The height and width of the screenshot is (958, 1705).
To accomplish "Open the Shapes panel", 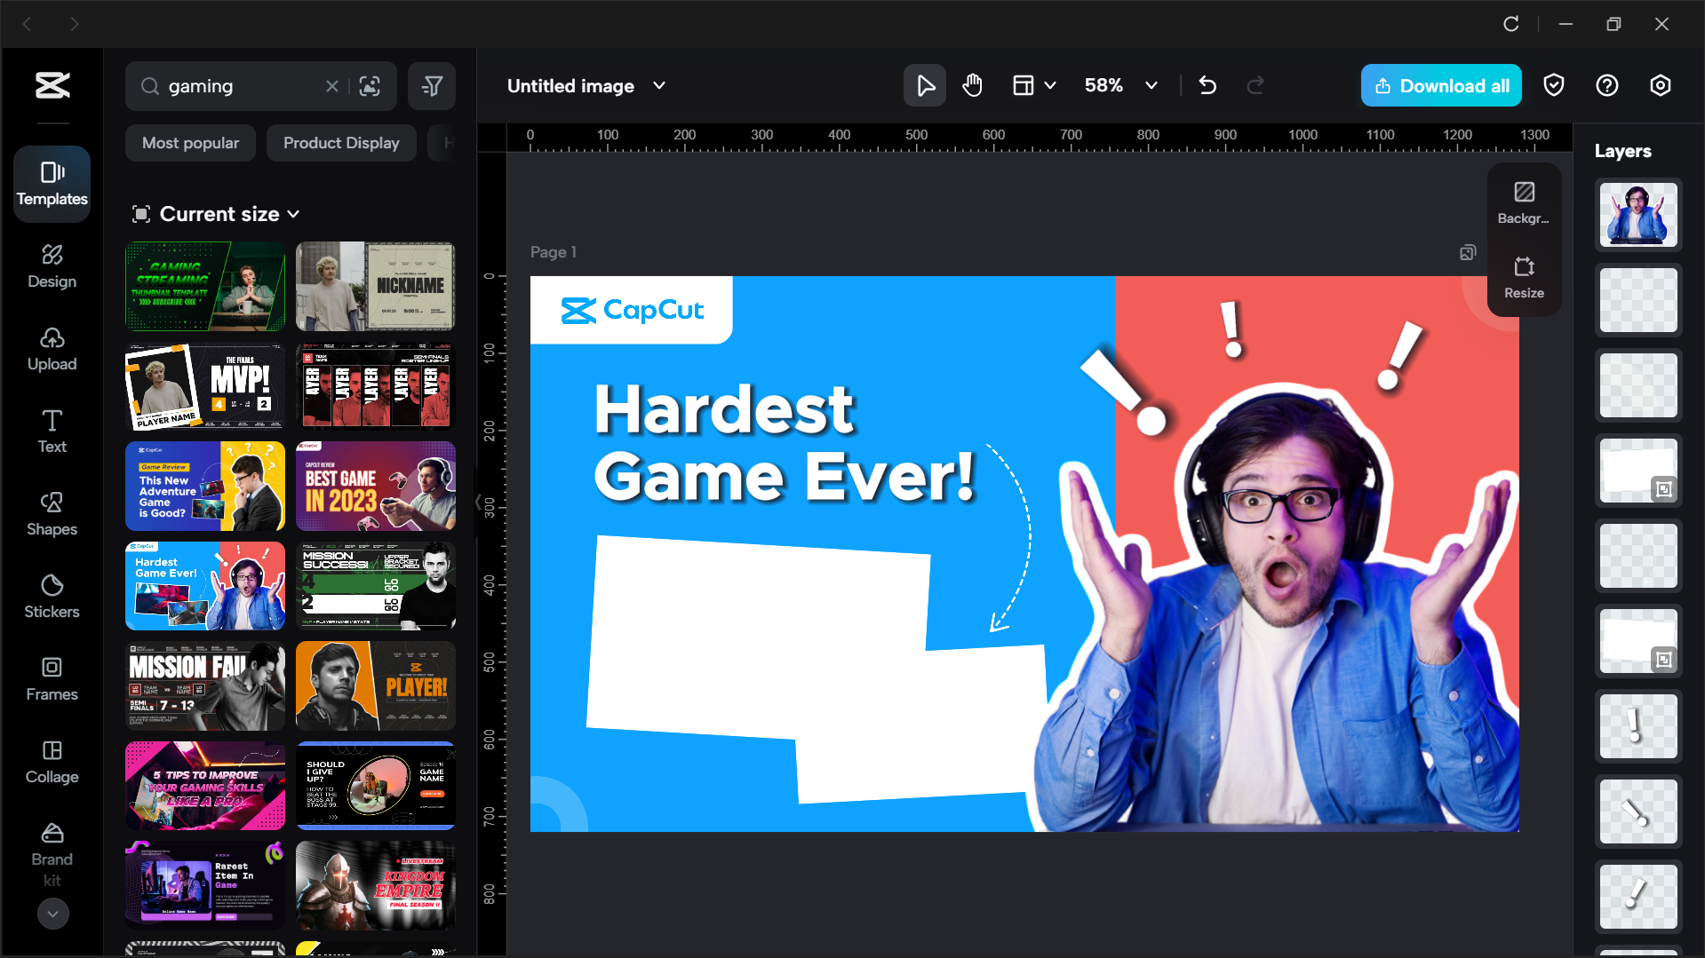I will pos(52,513).
